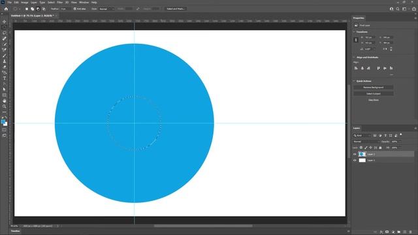Open the Layer menu

coord(34,3)
